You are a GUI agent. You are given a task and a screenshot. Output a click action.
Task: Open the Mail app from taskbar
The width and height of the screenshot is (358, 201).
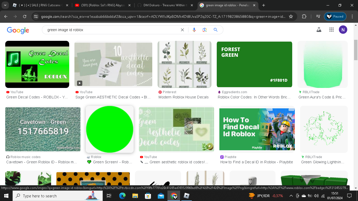pos(161,196)
